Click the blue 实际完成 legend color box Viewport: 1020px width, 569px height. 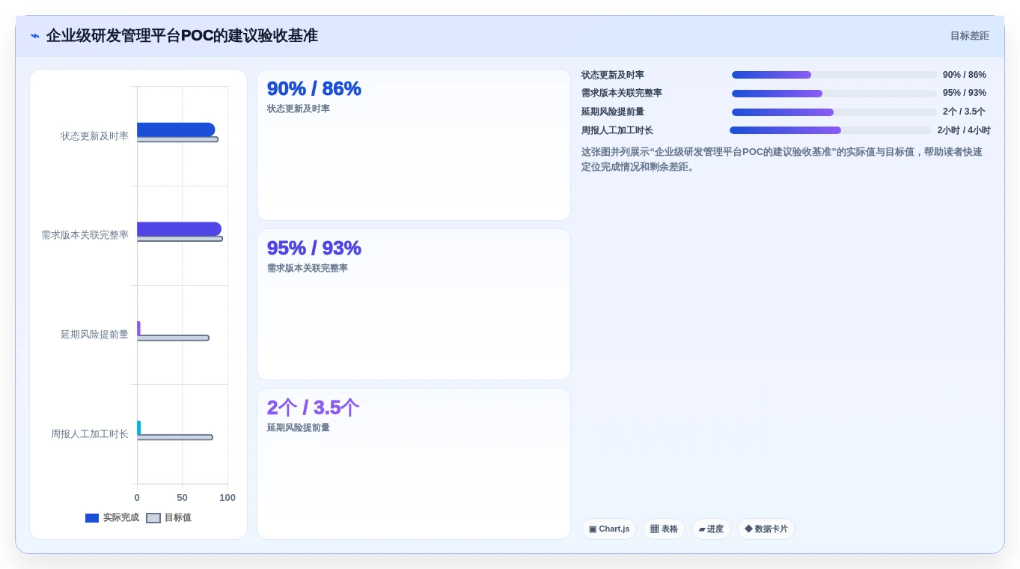[92, 518]
